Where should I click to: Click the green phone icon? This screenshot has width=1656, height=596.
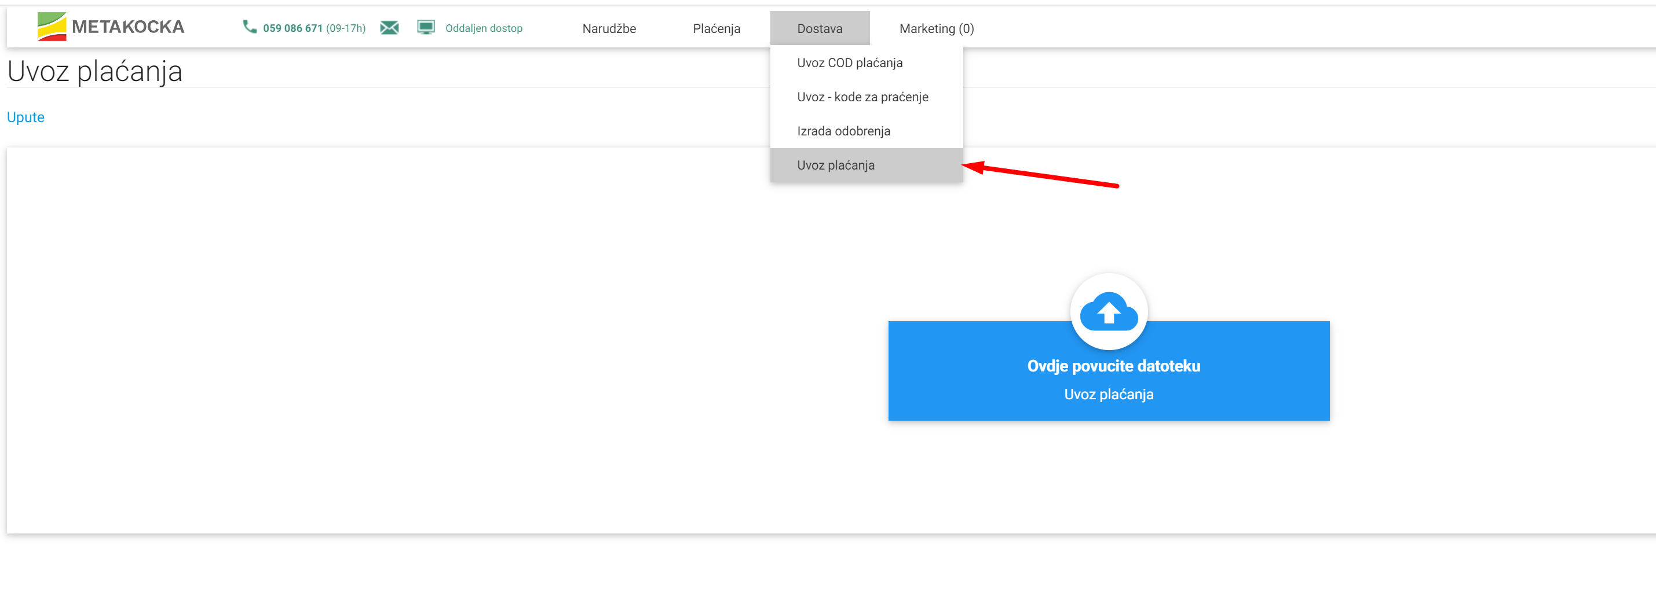(250, 27)
